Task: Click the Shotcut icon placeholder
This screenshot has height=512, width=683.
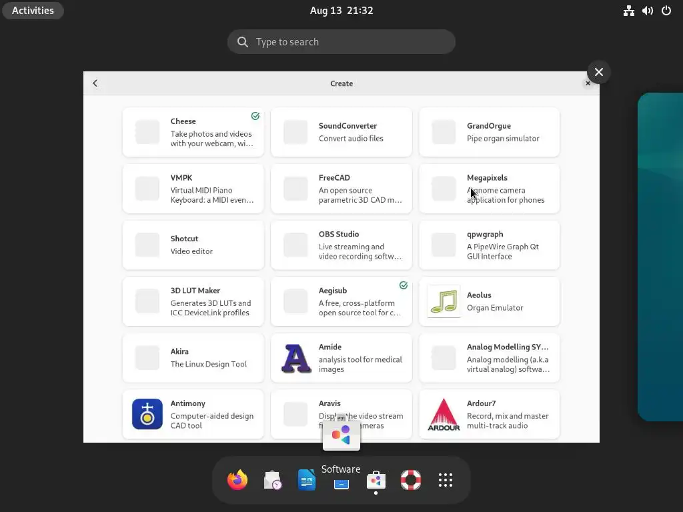Action: point(147,245)
